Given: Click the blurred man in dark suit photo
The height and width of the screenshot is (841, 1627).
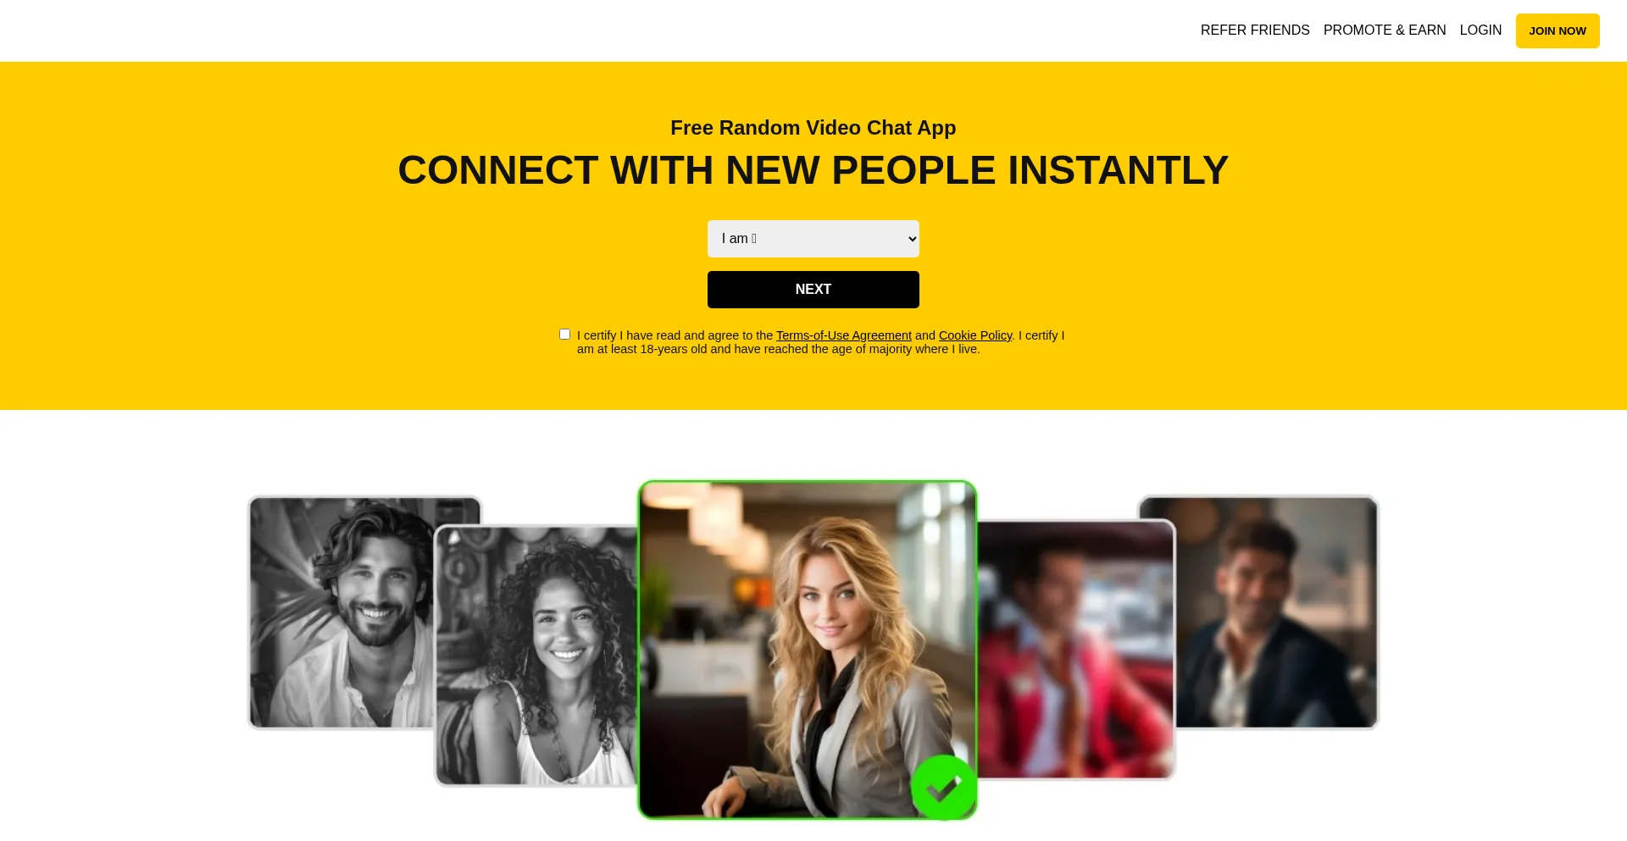Looking at the screenshot, I should [x=1276, y=611].
